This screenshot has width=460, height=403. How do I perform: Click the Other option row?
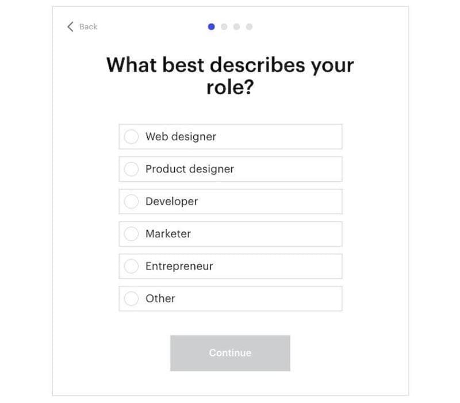tap(230, 298)
